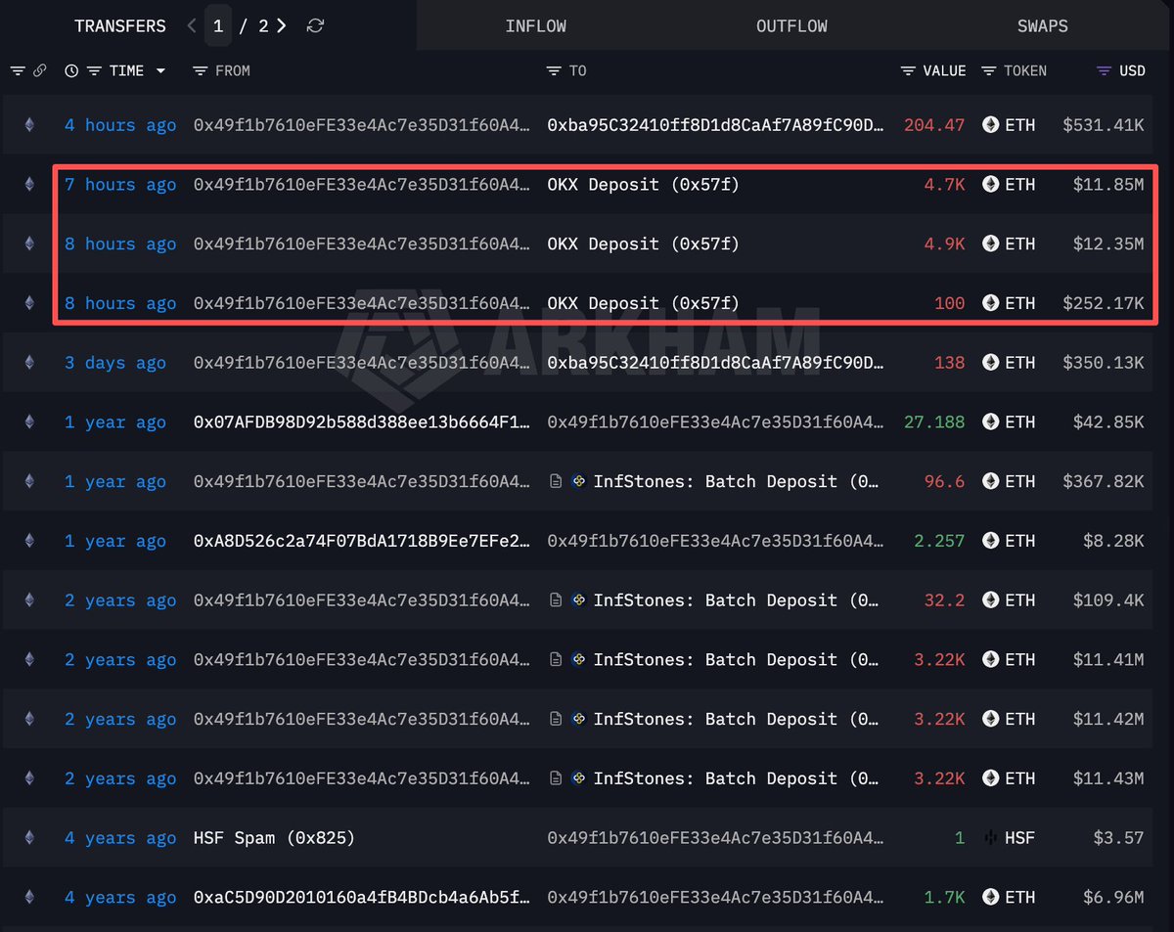Screen dimensions: 1174x932
Task: Open 7 hours ago transaction link
Action: coord(120,185)
